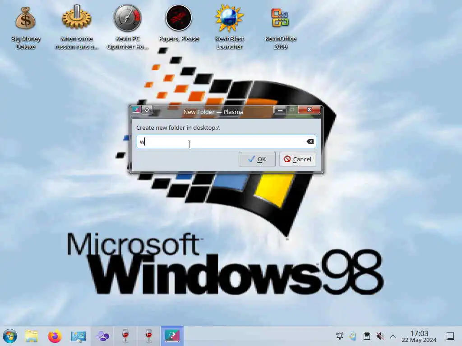Image resolution: width=462 pixels, height=346 pixels.
Task: Click the 'New Folder — Plasma' title text
Action: [x=213, y=112]
